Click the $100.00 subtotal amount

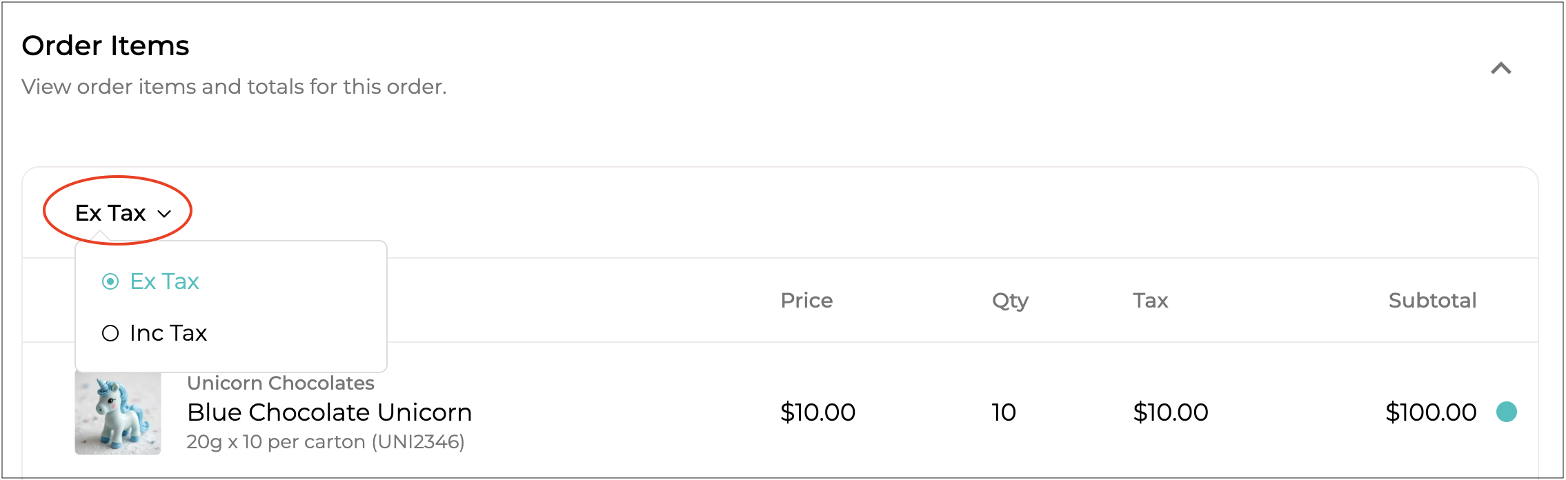pos(1431,412)
